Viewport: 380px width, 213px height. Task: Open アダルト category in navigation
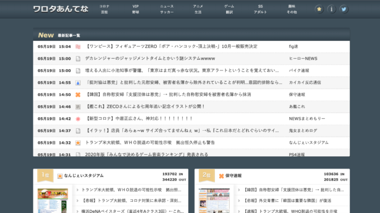pos(260,12)
